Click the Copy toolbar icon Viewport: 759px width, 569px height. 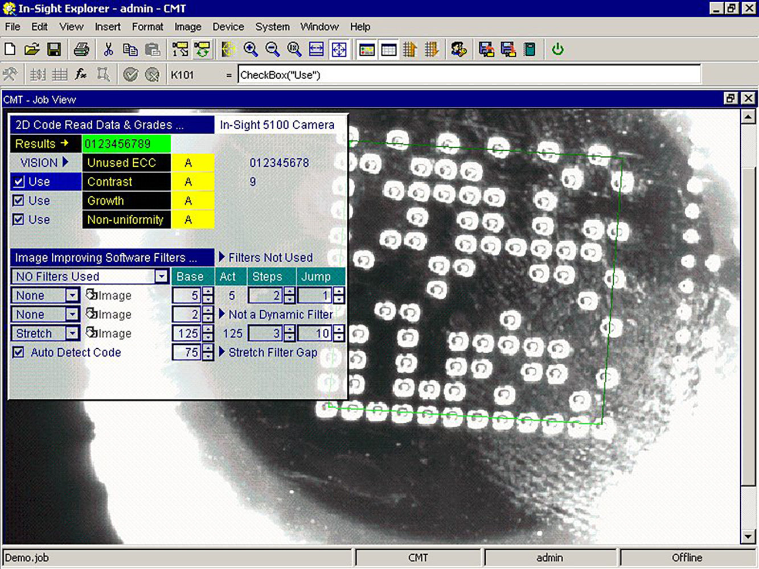point(130,50)
